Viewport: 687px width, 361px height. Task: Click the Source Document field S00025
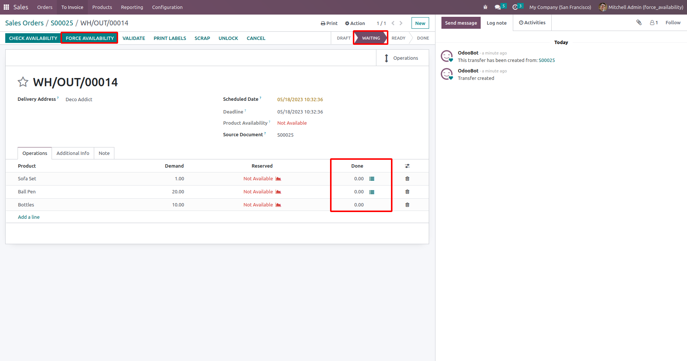(x=285, y=135)
